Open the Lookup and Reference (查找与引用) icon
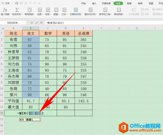 tap(90, 10)
